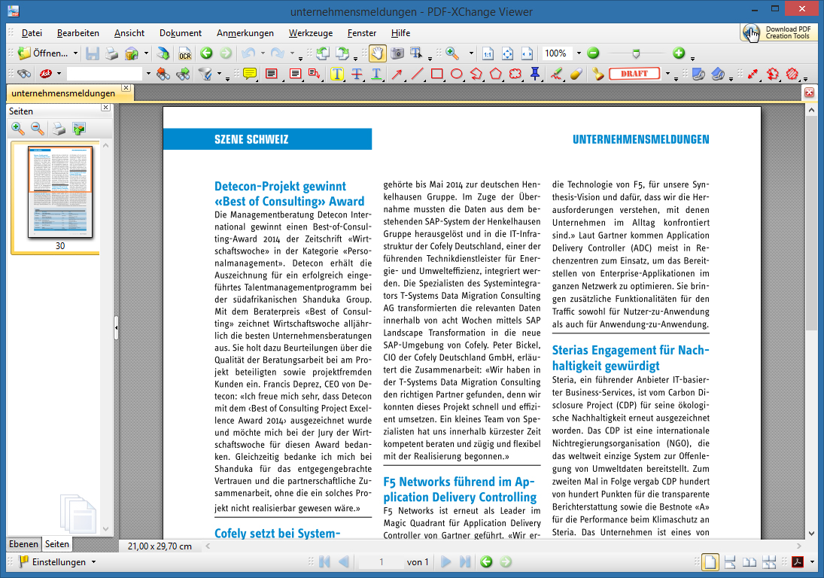Fit the whole page in window
Viewport: 824px width, 578px height.
507,53
